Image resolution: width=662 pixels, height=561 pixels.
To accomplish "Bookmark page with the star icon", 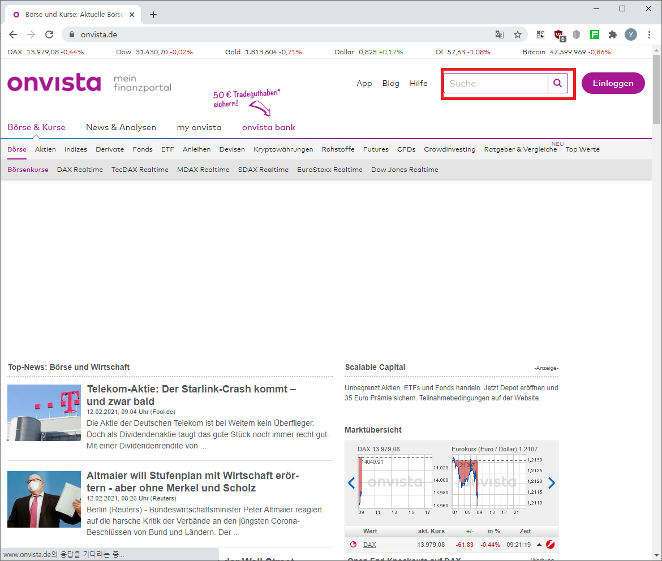I will point(518,34).
